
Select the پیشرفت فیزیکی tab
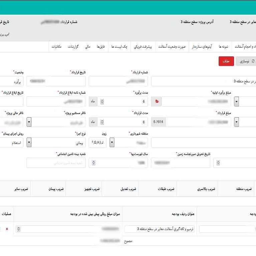[143, 47]
